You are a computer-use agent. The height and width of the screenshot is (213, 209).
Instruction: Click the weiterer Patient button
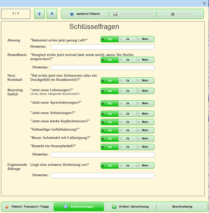(x=88, y=14)
